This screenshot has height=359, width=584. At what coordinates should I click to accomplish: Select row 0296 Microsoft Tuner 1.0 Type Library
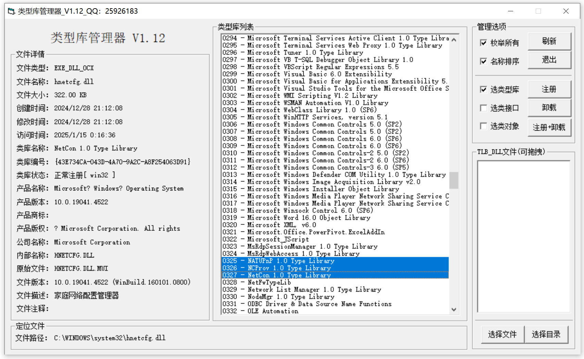pos(335,52)
